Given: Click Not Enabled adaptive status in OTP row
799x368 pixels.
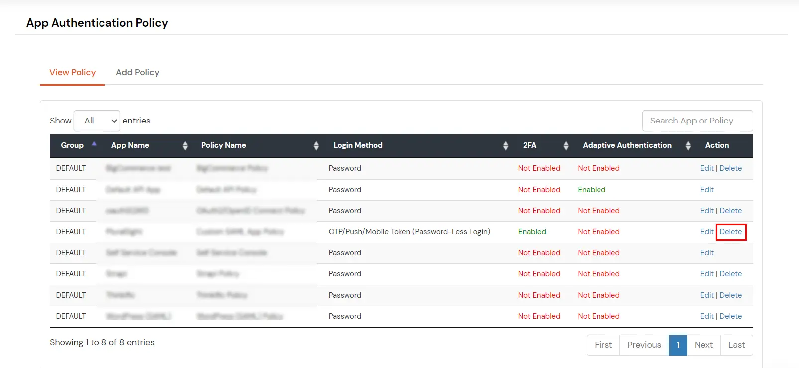Looking at the screenshot, I should [599, 232].
